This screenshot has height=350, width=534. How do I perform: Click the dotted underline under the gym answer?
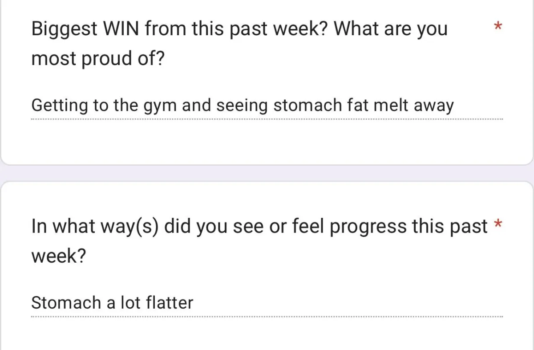[267, 119]
